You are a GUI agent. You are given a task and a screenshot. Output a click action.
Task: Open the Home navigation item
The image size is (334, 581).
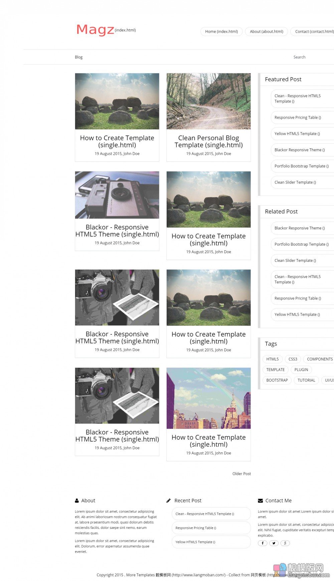(221, 31)
